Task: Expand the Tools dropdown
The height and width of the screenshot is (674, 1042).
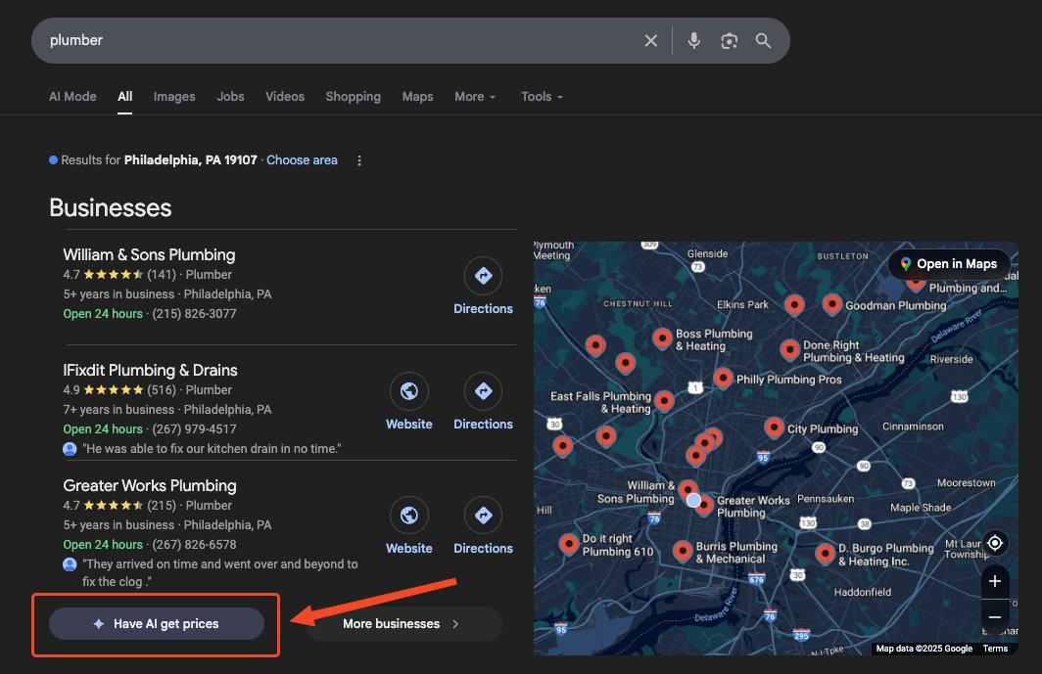Action: [x=543, y=97]
